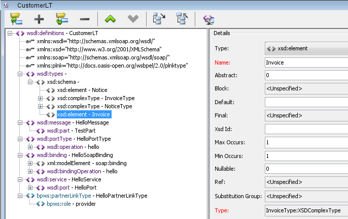Select the xsd:element Invoice tree item

(x=84, y=114)
